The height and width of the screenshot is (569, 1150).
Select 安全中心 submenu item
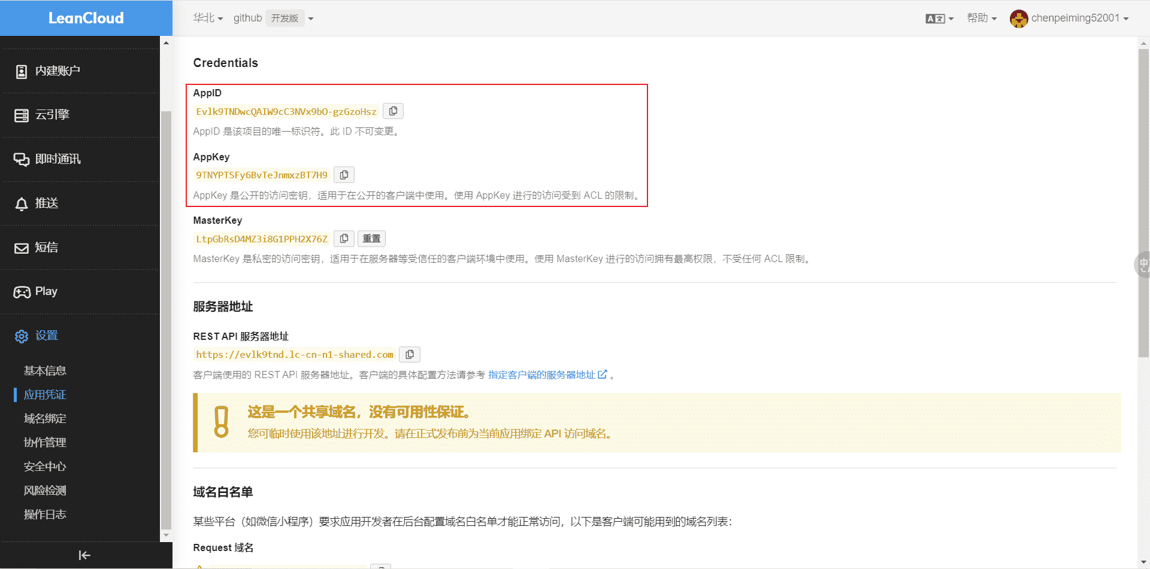[45, 467]
